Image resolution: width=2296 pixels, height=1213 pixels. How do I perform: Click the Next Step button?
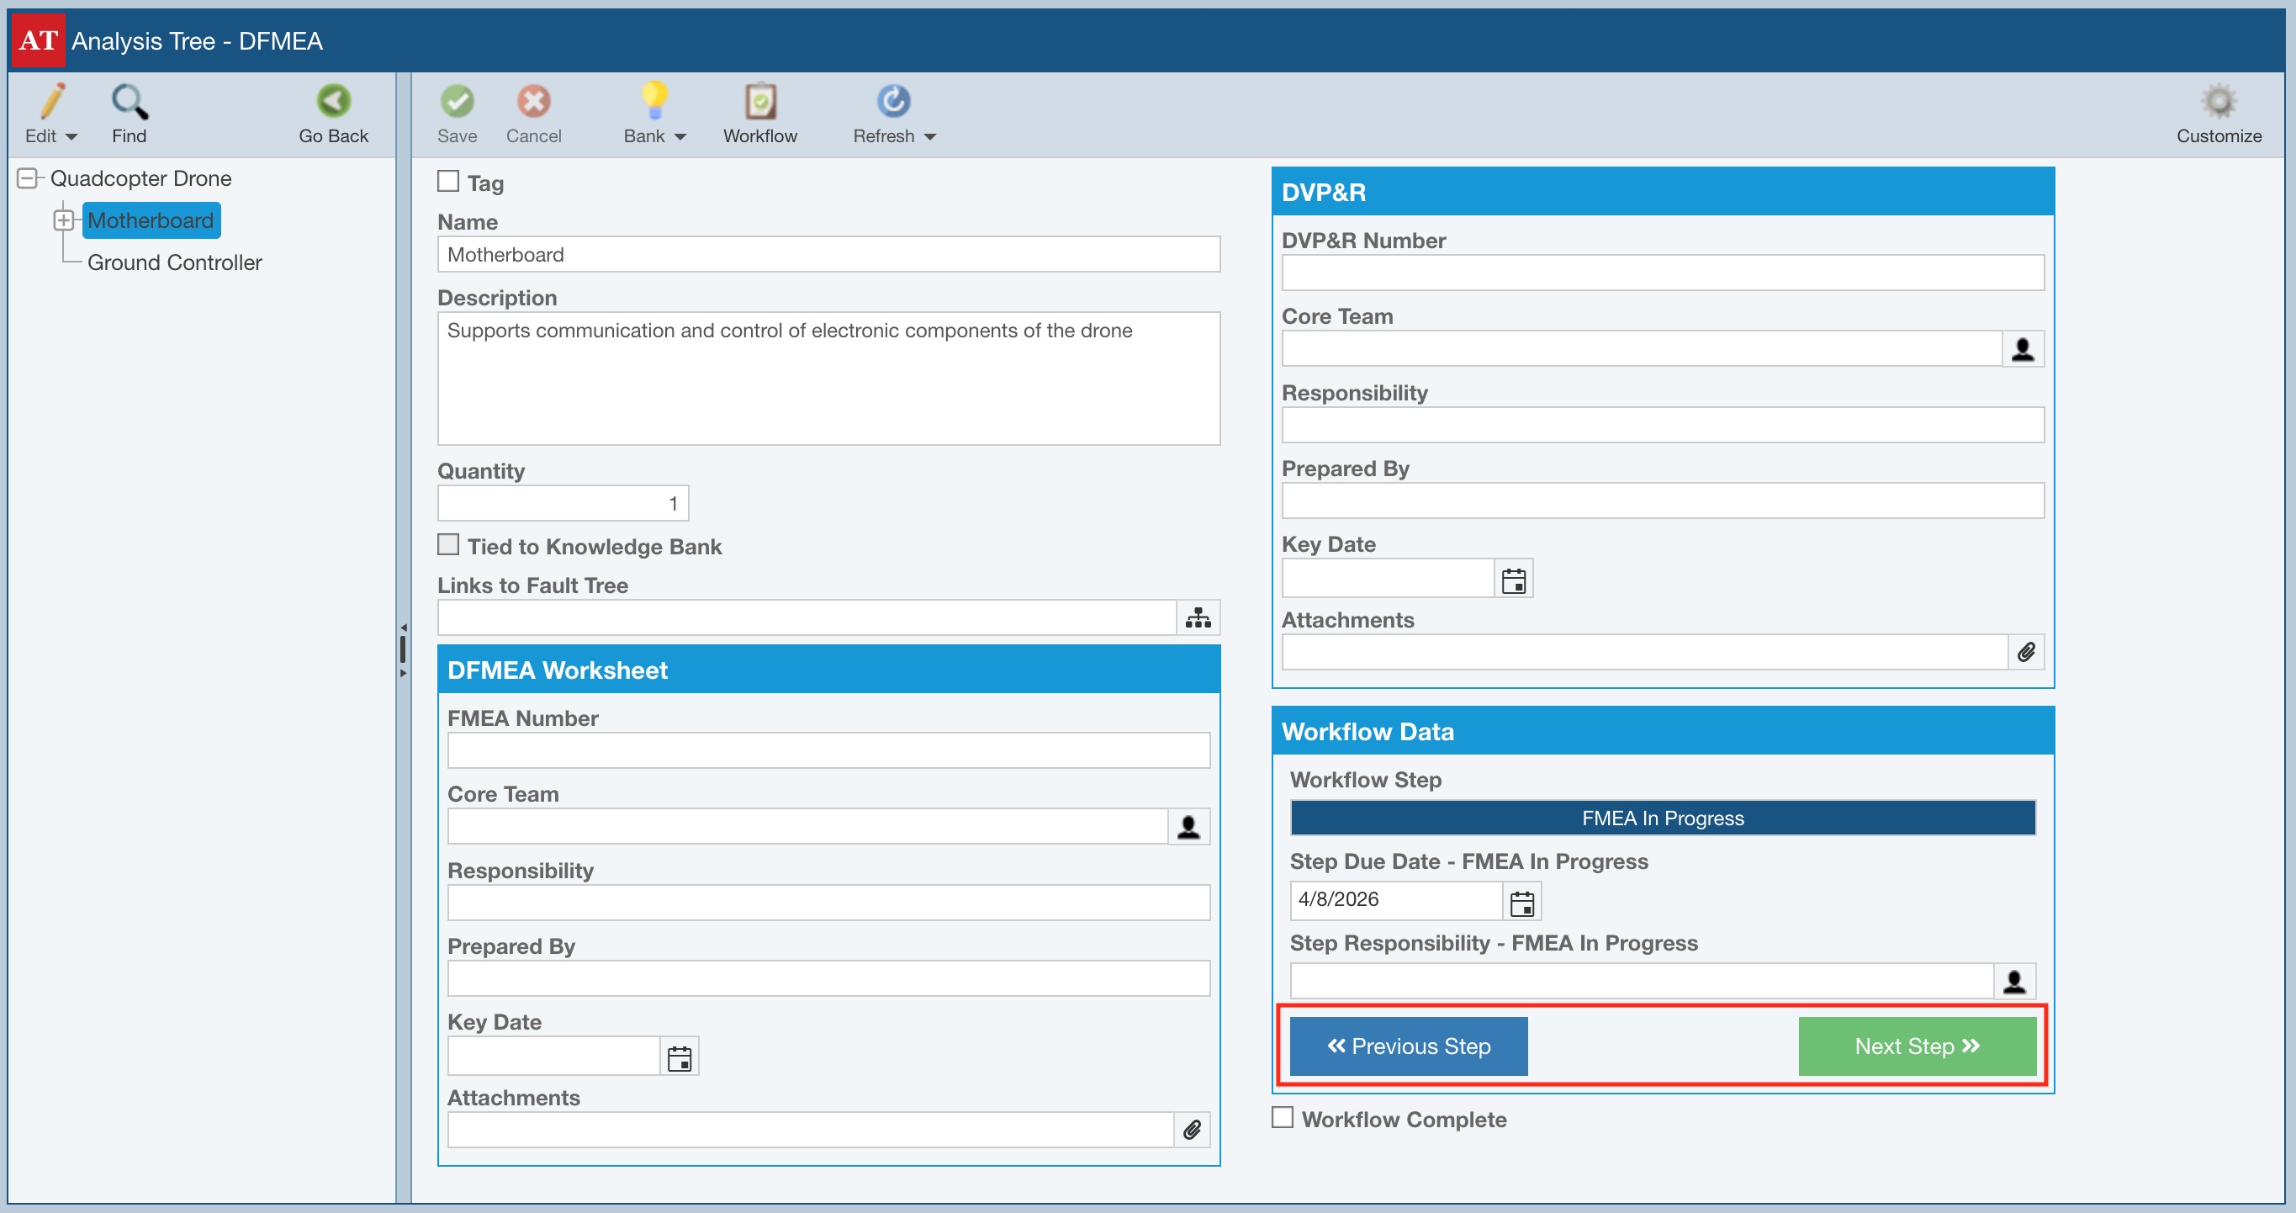1917,1046
